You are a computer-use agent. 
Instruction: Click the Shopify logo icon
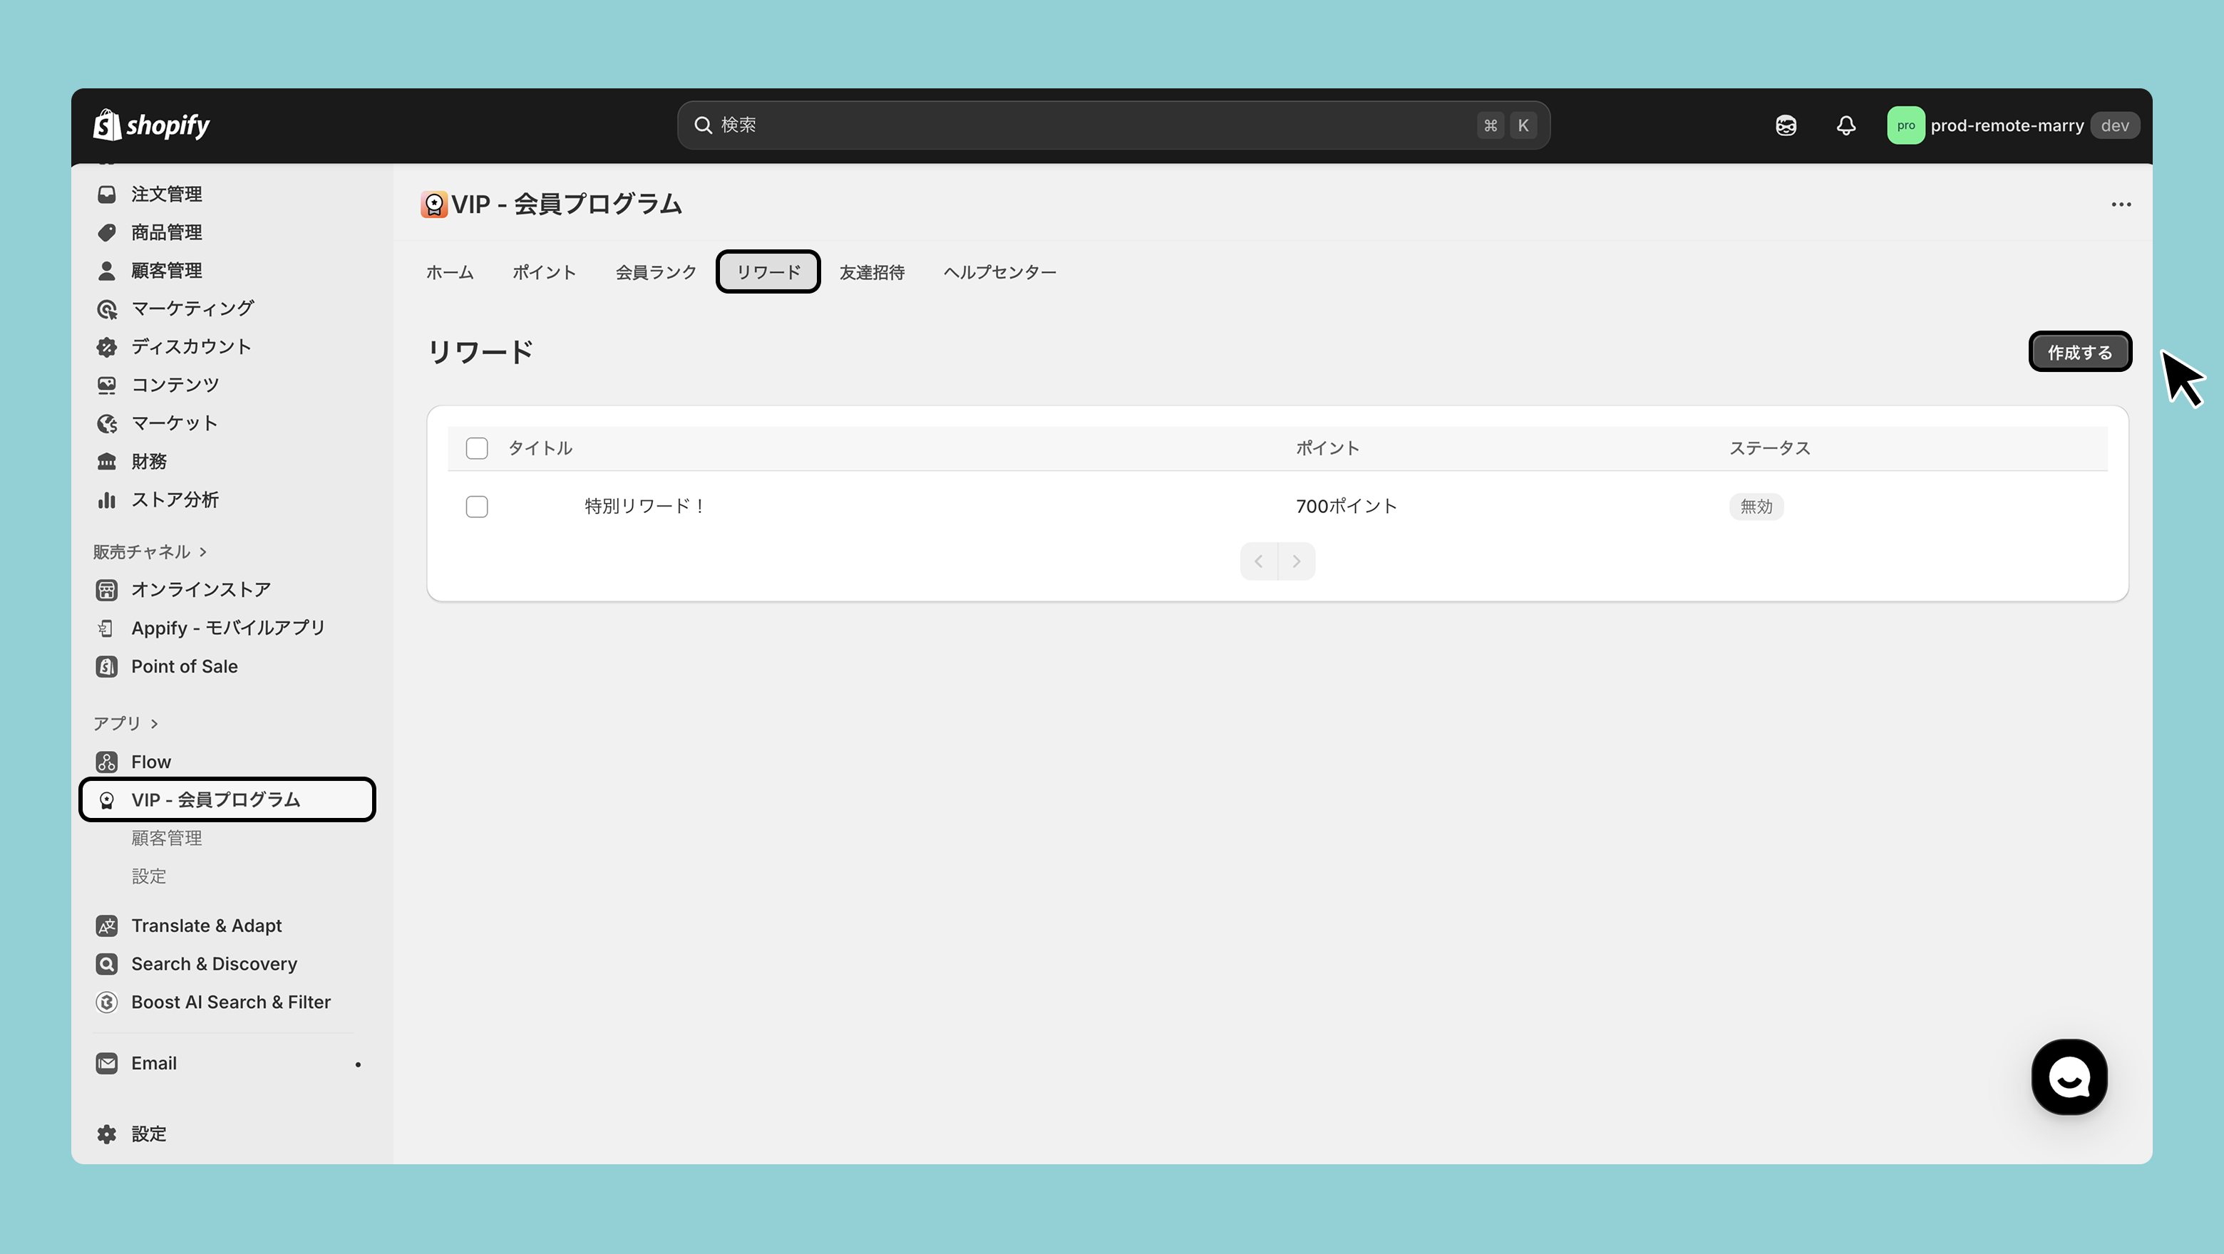pos(107,125)
